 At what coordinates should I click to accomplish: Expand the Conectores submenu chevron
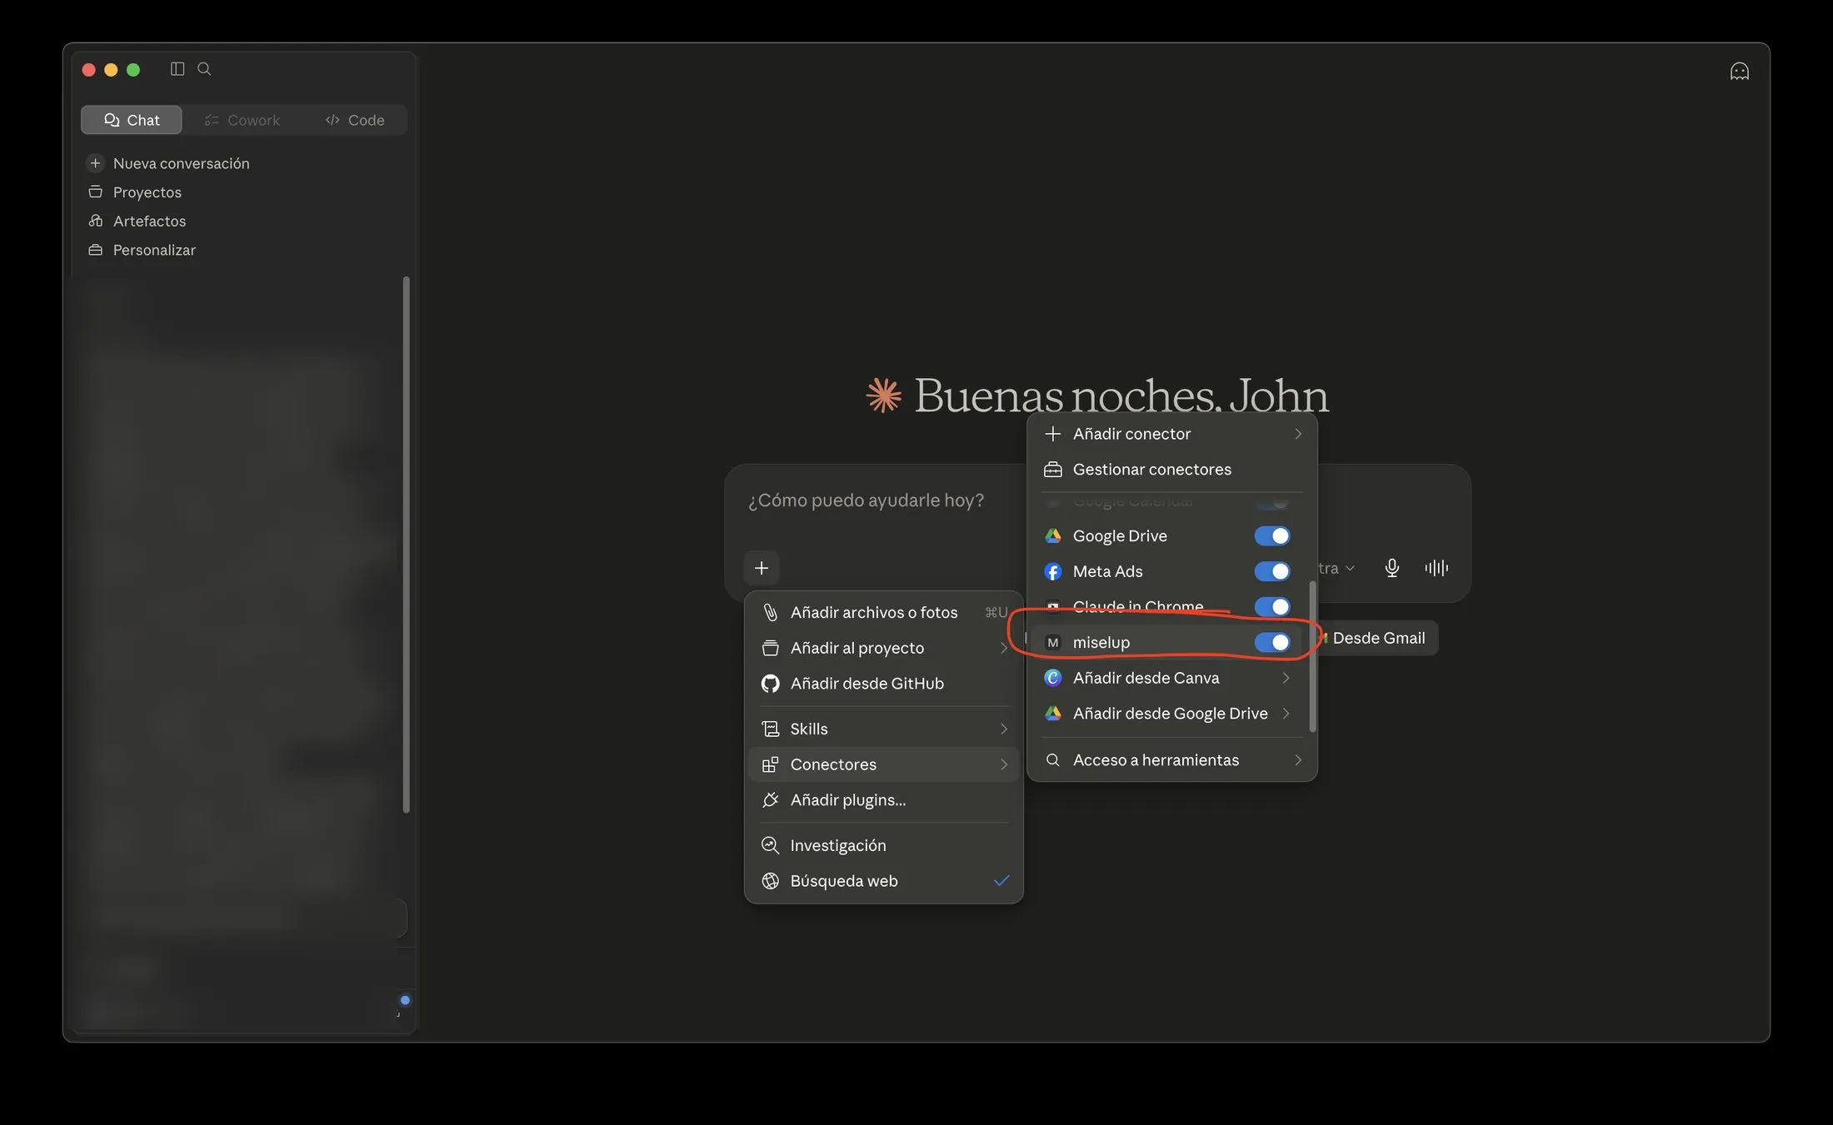[1003, 764]
